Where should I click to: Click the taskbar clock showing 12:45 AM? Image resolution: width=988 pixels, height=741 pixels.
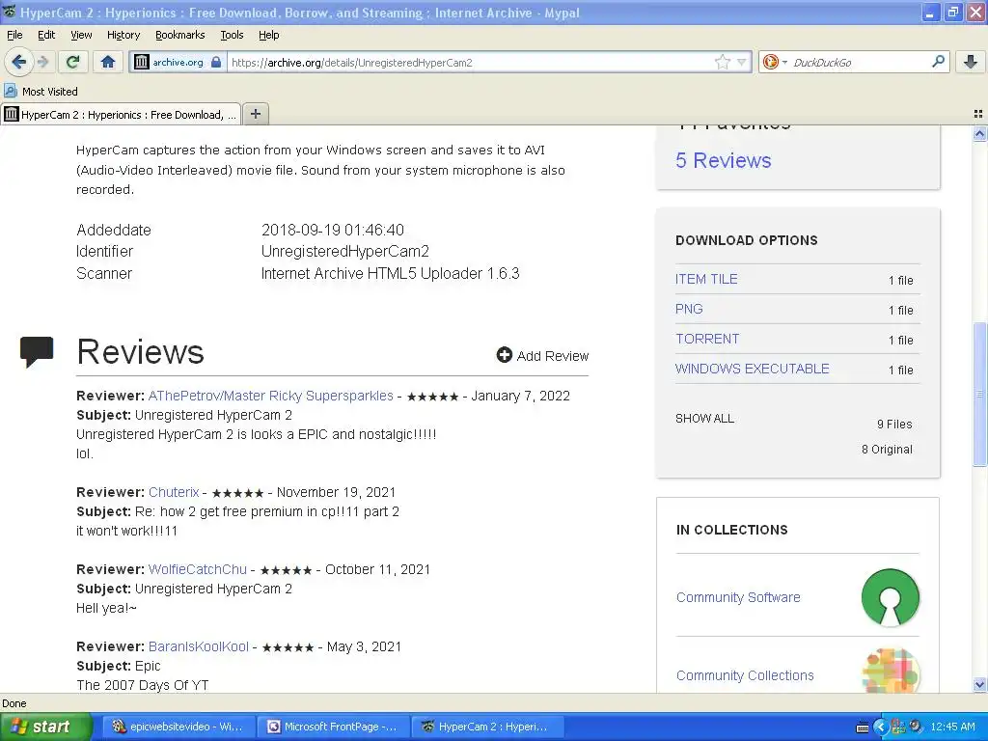click(952, 727)
